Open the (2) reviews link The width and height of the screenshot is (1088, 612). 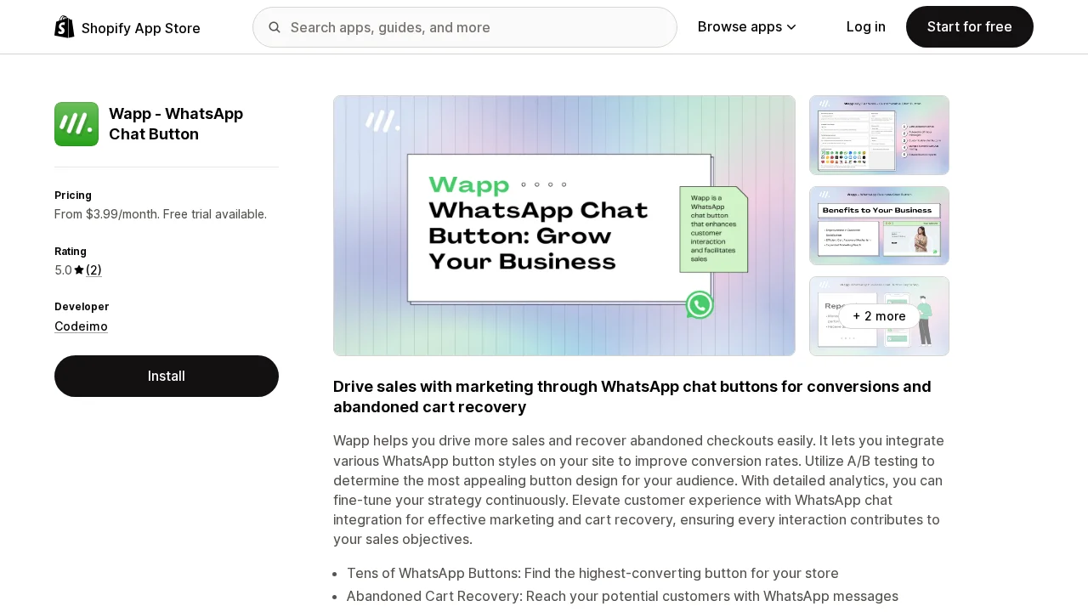click(93, 270)
